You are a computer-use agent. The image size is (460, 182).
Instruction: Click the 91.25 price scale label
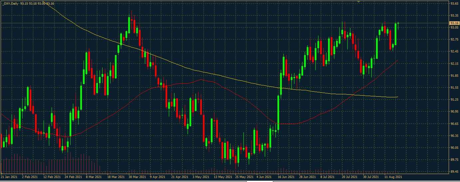click(454, 100)
